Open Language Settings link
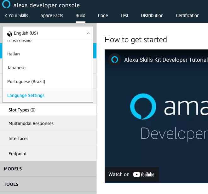 click(x=26, y=95)
